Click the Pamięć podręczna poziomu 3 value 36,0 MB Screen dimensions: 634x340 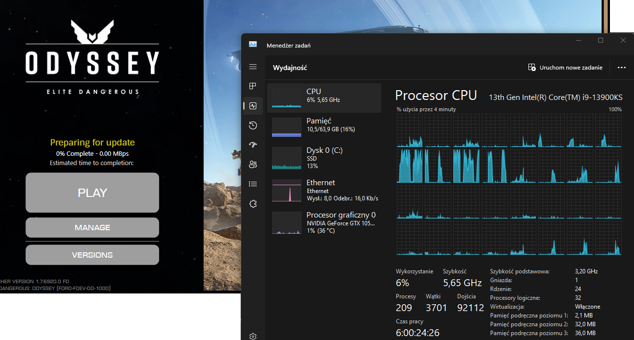point(585,333)
